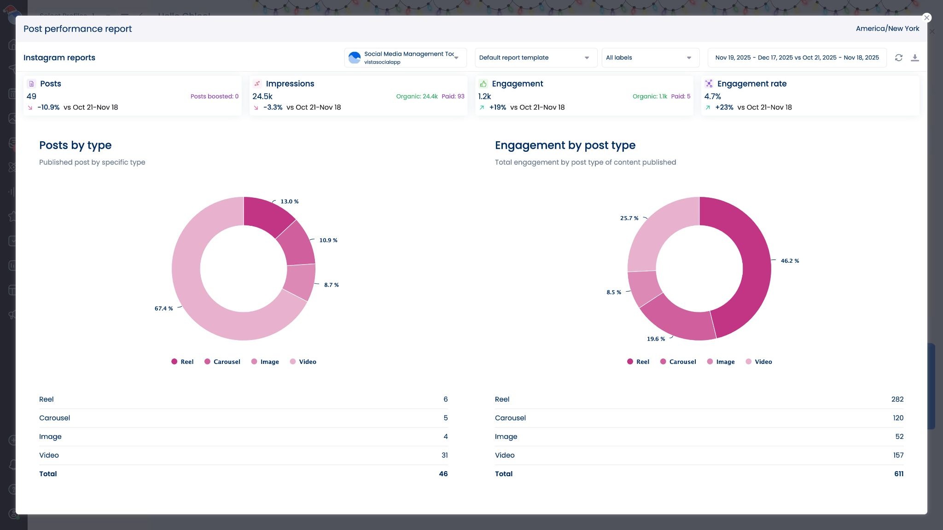This screenshot has width=943, height=530.
Task: Expand the All labels filter dropdown
Action: click(650, 58)
